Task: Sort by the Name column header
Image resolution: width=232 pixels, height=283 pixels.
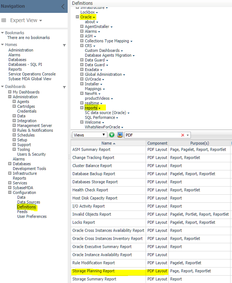Action: [108, 143]
